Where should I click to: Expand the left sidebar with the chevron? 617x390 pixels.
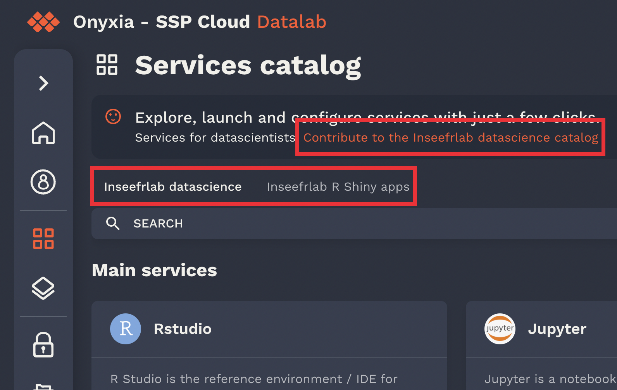click(x=43, y=83)
